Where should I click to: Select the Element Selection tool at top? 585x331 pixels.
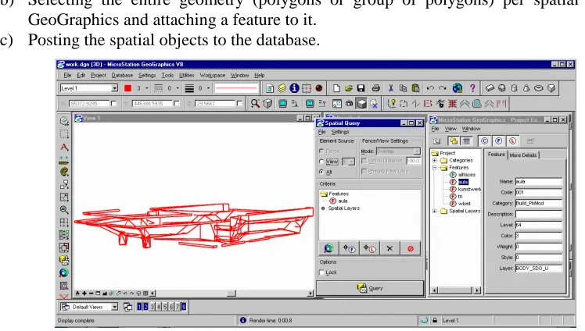click(x=64, y=121)
